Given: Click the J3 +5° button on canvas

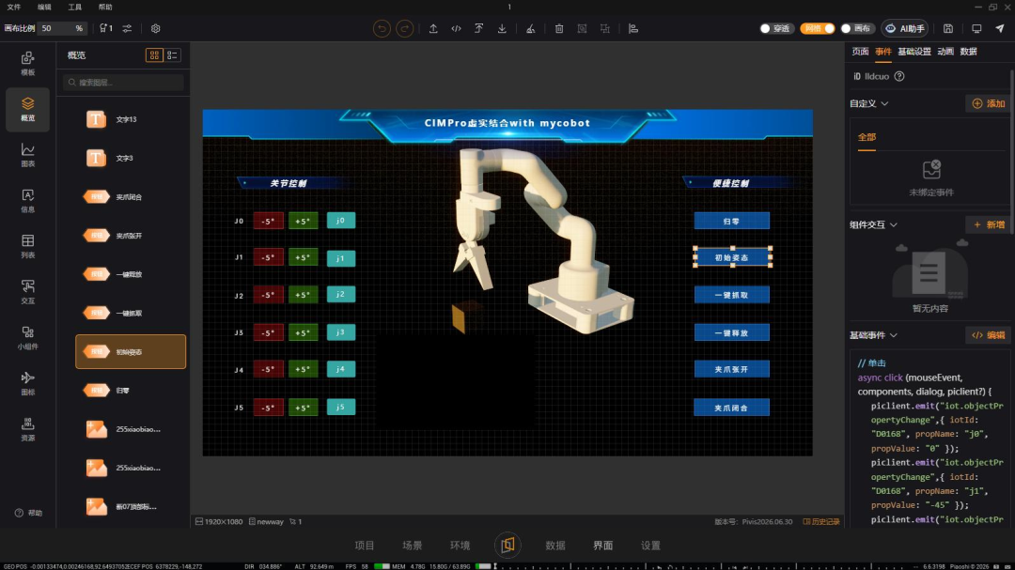Looking at the screenshot, I should tap(303, 333).
